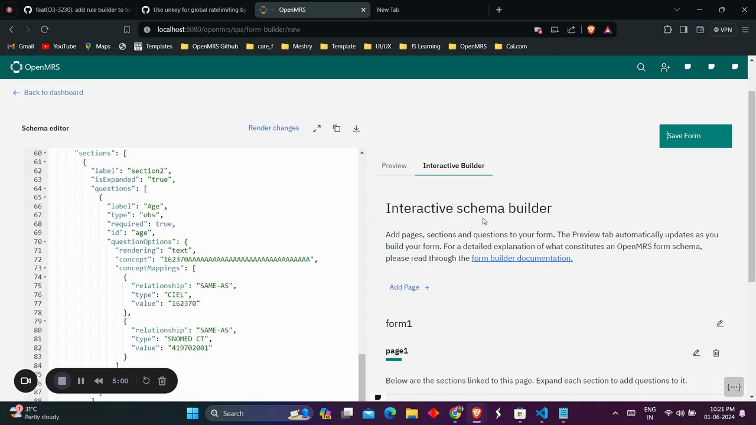The height and width of the screenshot is (425, 756).
Task: Stop the screen recording
Action: click(x=62, y=381)
